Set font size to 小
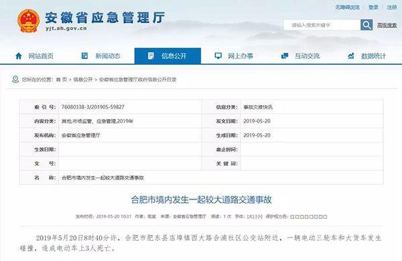The height and width of the screenshot is (261, 402). tap(259, 216)
